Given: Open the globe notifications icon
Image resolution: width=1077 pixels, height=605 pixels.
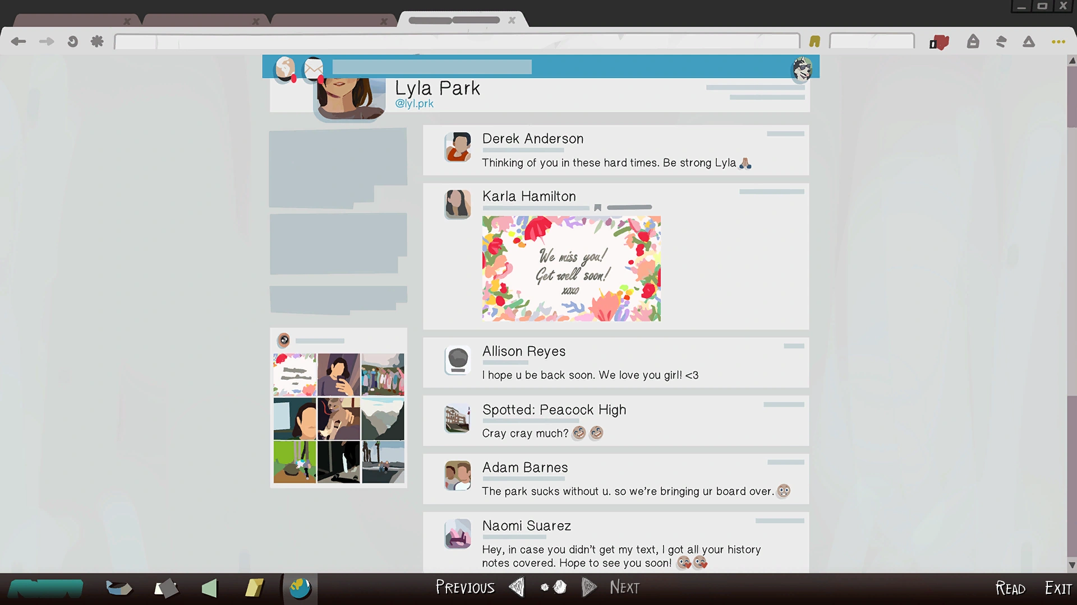Looking at the screenshot, I should [286, 69].
